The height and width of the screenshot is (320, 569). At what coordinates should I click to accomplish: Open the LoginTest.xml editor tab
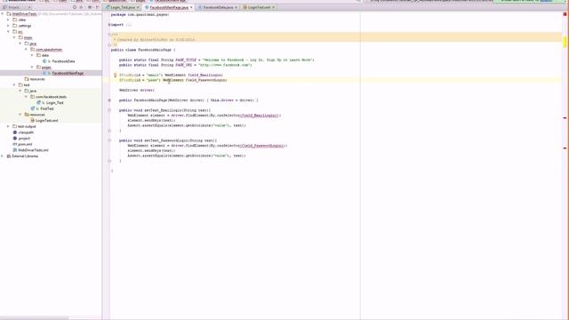259,7
